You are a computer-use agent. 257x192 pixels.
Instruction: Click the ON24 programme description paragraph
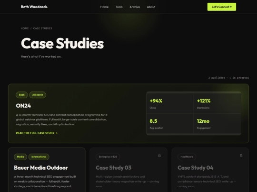(61, 119)
